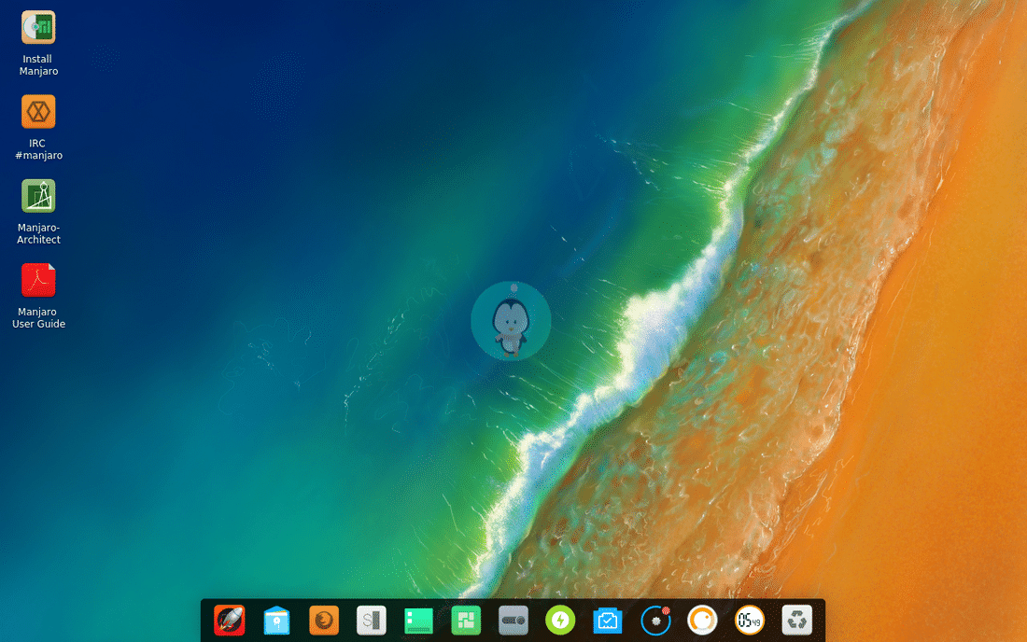Image resolution: width=1027 pixels, height=642 pixels.
Task: Open the orange dial dock icon
Action: pos(701,620)
